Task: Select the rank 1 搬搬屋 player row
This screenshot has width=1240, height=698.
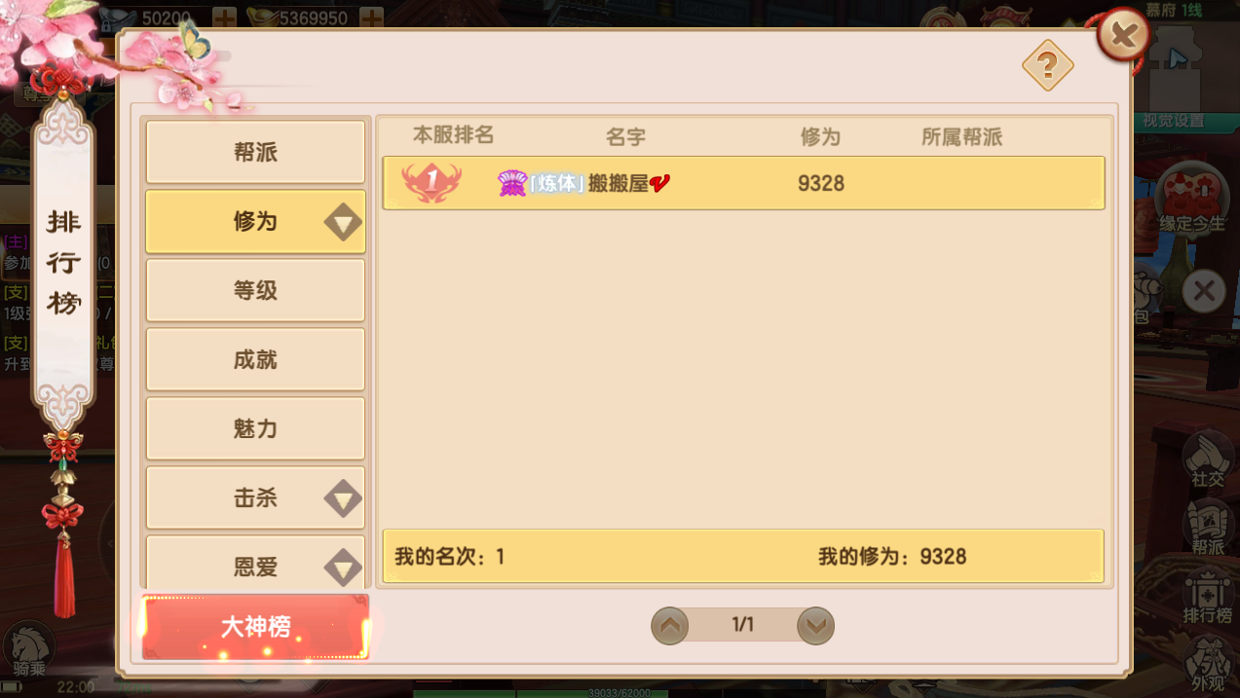Action: 743,183
